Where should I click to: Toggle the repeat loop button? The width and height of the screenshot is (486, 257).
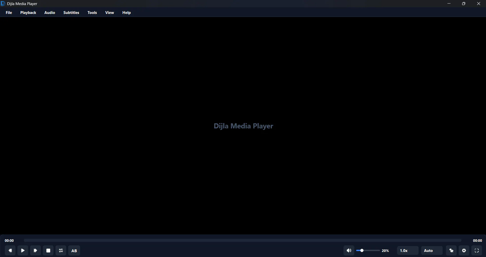(x=61, y=251)
